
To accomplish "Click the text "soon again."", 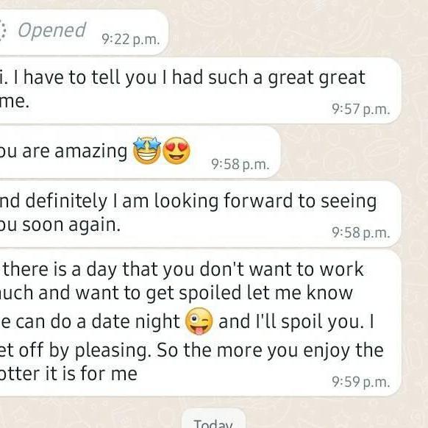I will tap(71, 226).
